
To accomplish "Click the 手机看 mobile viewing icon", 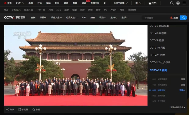I will (19, 110).
